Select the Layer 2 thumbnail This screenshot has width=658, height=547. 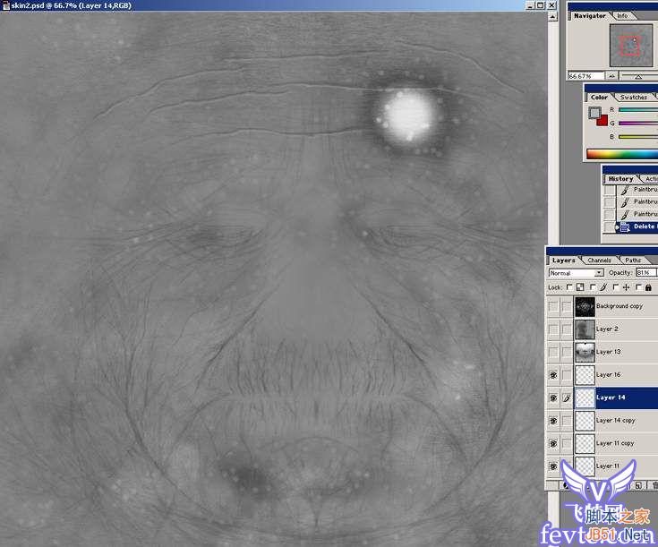585,329
